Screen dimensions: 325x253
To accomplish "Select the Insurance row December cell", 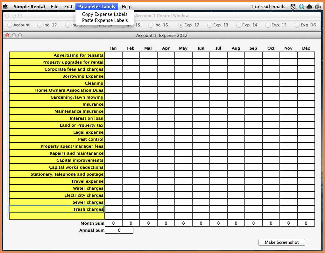I will tap(306, 104).
